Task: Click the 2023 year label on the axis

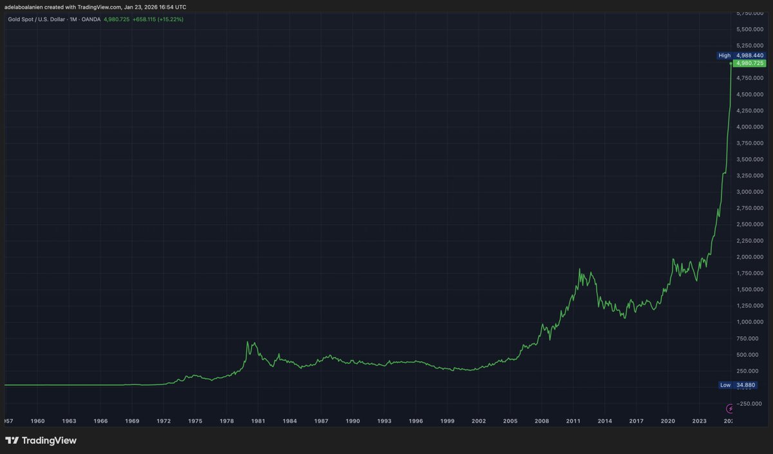Action: coord(699,421)
